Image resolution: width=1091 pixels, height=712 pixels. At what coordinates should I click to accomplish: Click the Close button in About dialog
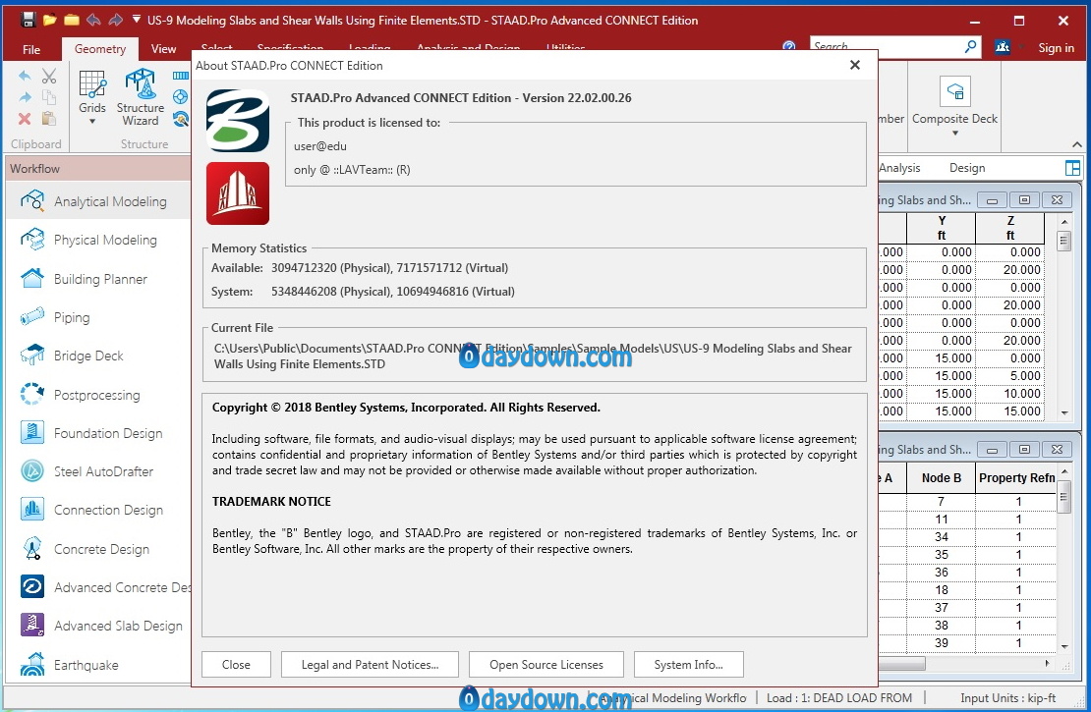point(236,665)
